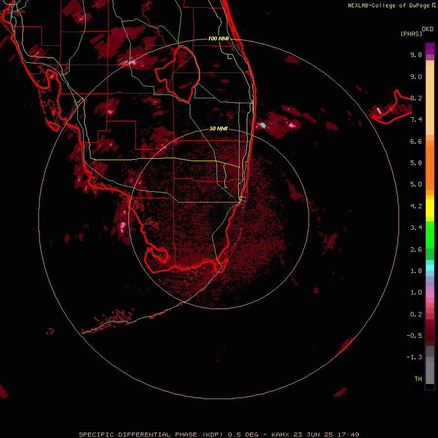Click the -1.3 value on color scale
Image resolution: width=438 pixels, height=438 pixels.
(414, 357)
